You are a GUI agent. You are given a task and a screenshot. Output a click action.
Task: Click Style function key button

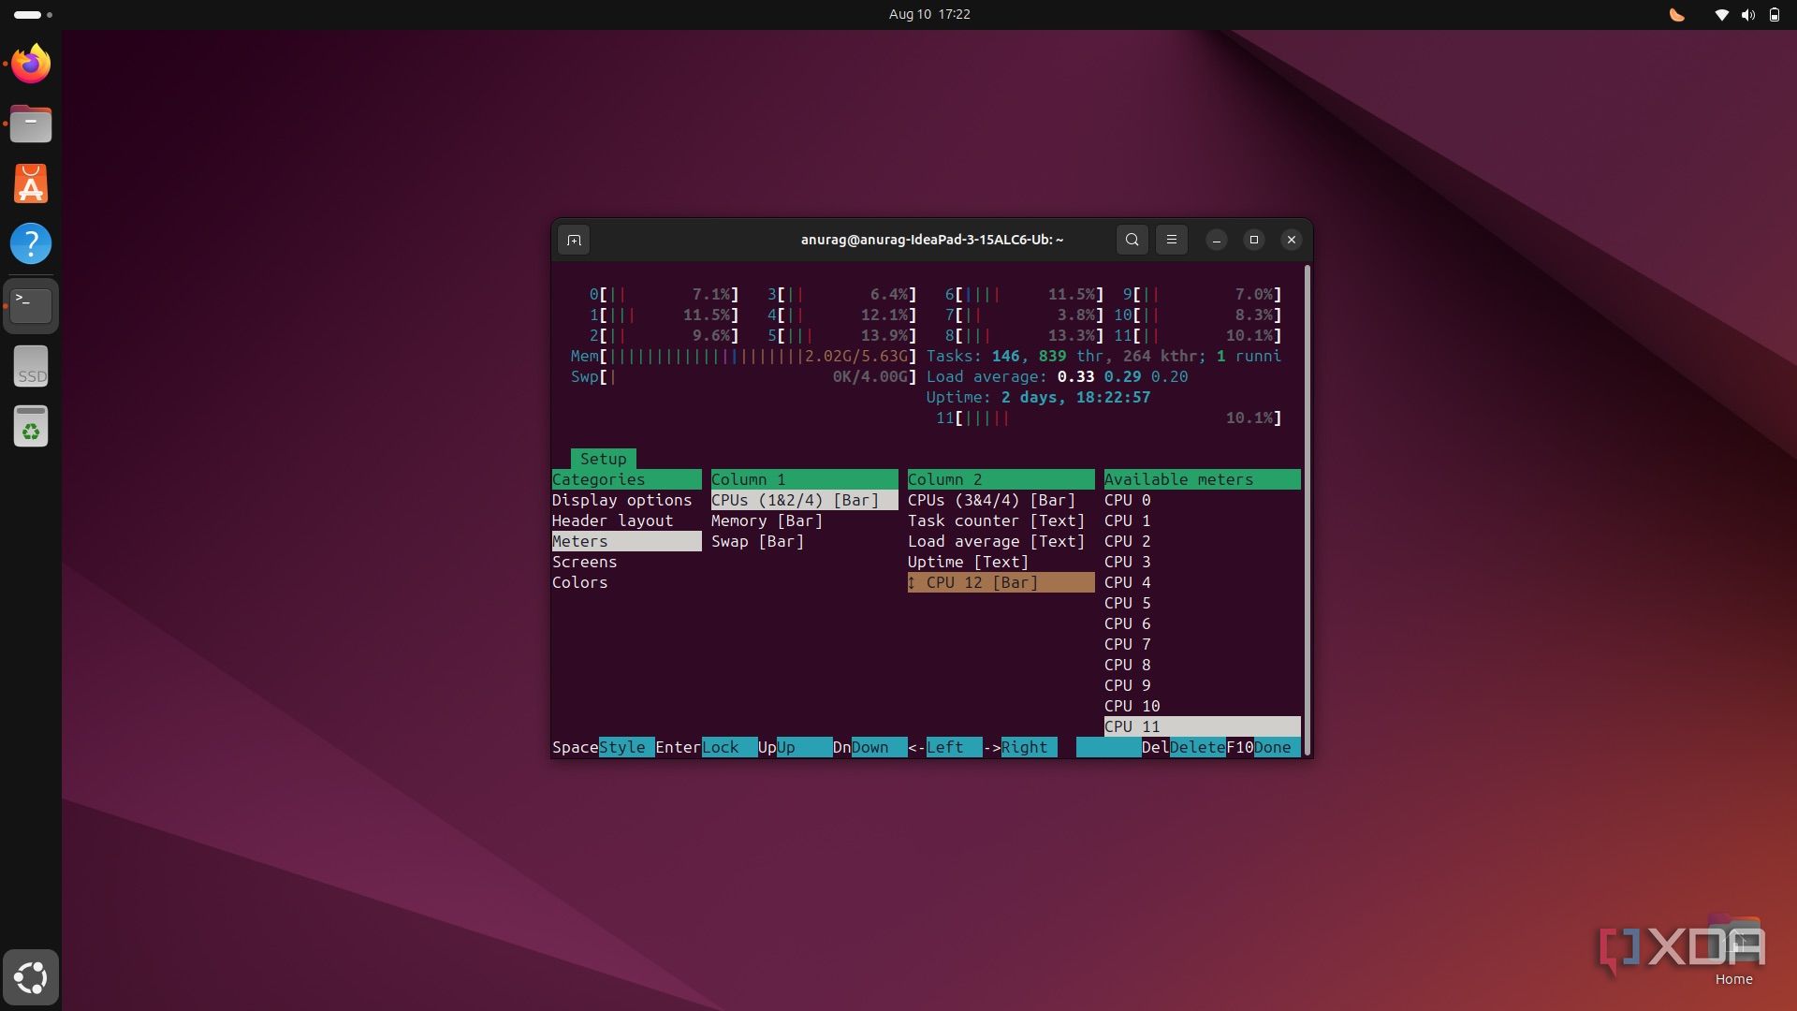(x=626, y=747)
